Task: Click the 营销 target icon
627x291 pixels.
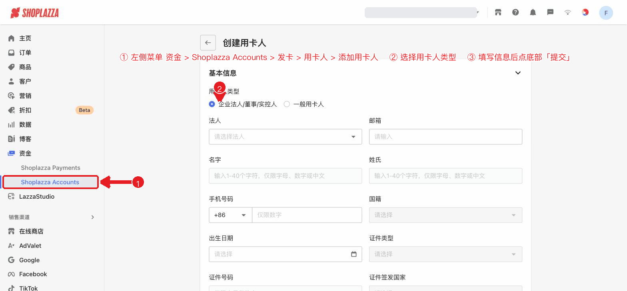Action: click(11, 96)
